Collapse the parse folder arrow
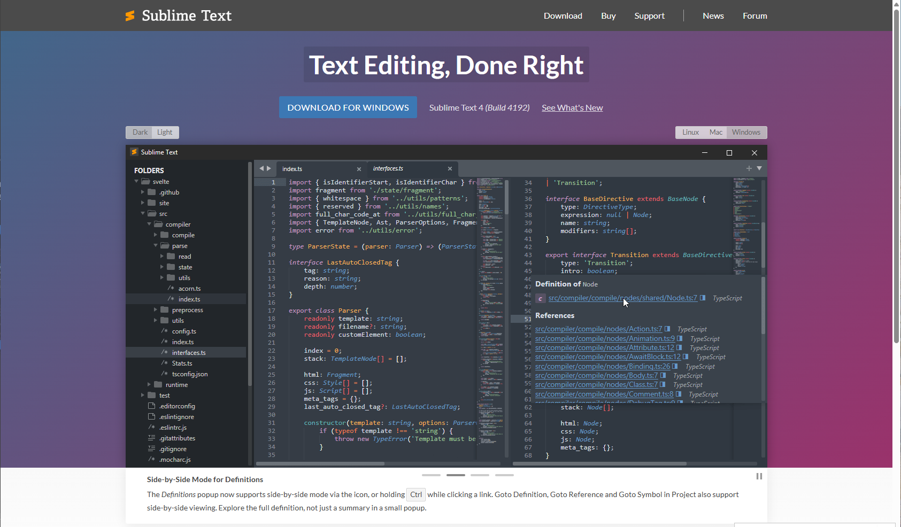901x527 pixels. (156, 246)
